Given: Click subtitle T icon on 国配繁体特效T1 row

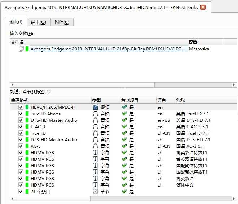Looking at the screenshot, I should click(96, 172).
